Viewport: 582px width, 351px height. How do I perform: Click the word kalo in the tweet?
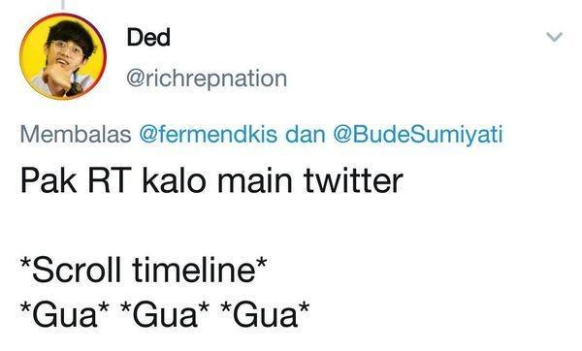[x=174, y=180]
